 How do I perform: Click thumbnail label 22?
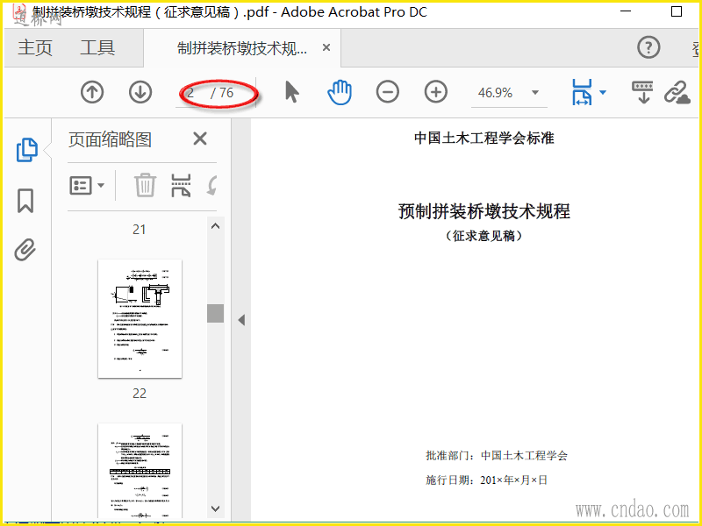pos(140,394)
